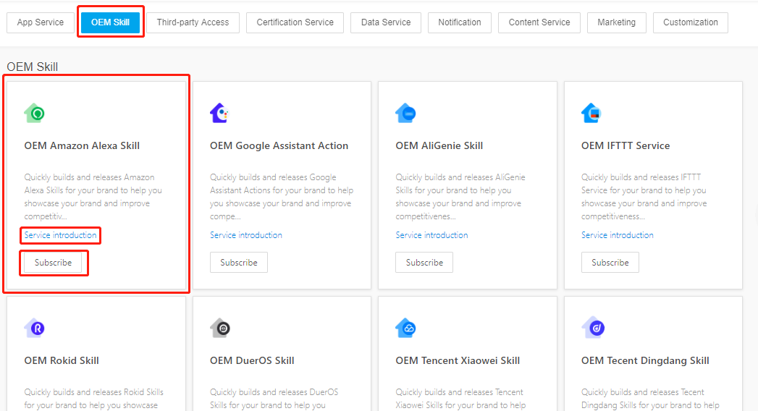Open Service introduction for Amazon Alexa Skill
758x411 pixels.
60,235
